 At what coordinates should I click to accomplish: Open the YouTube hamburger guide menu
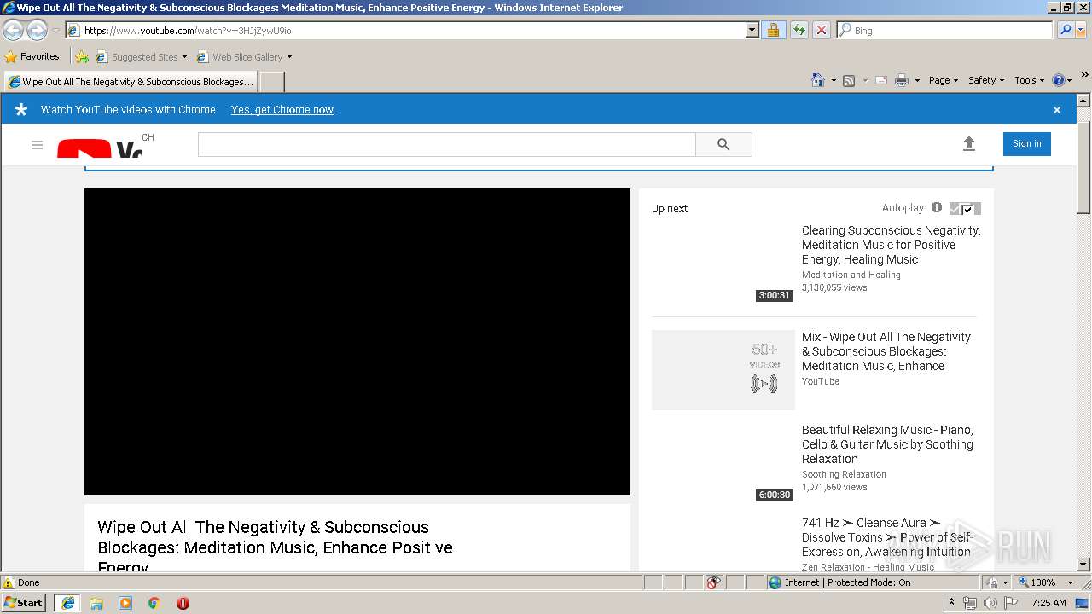tap(37, 145)
